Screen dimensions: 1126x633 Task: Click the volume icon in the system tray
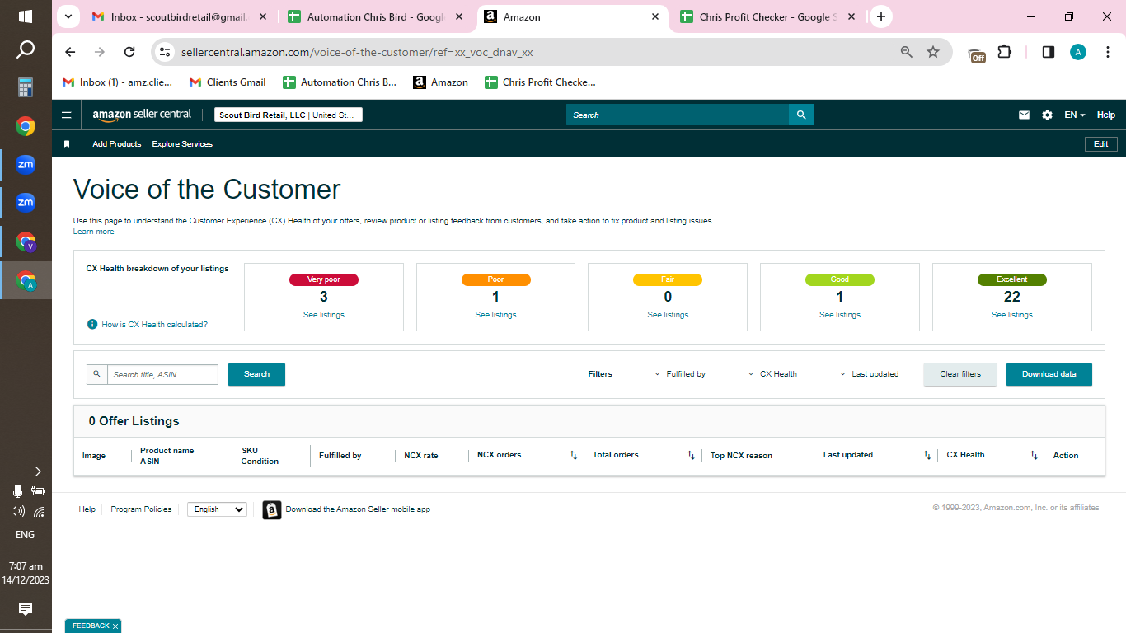[17, 511]
